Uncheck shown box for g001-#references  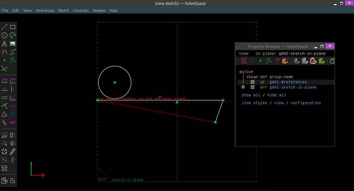tap(252, 82)
